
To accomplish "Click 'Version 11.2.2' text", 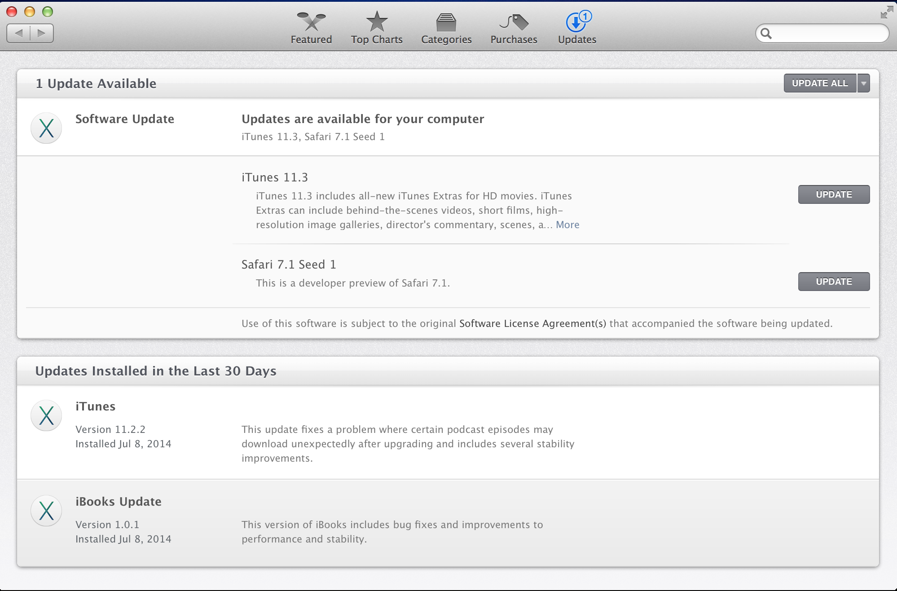I will tap(110, 429).
